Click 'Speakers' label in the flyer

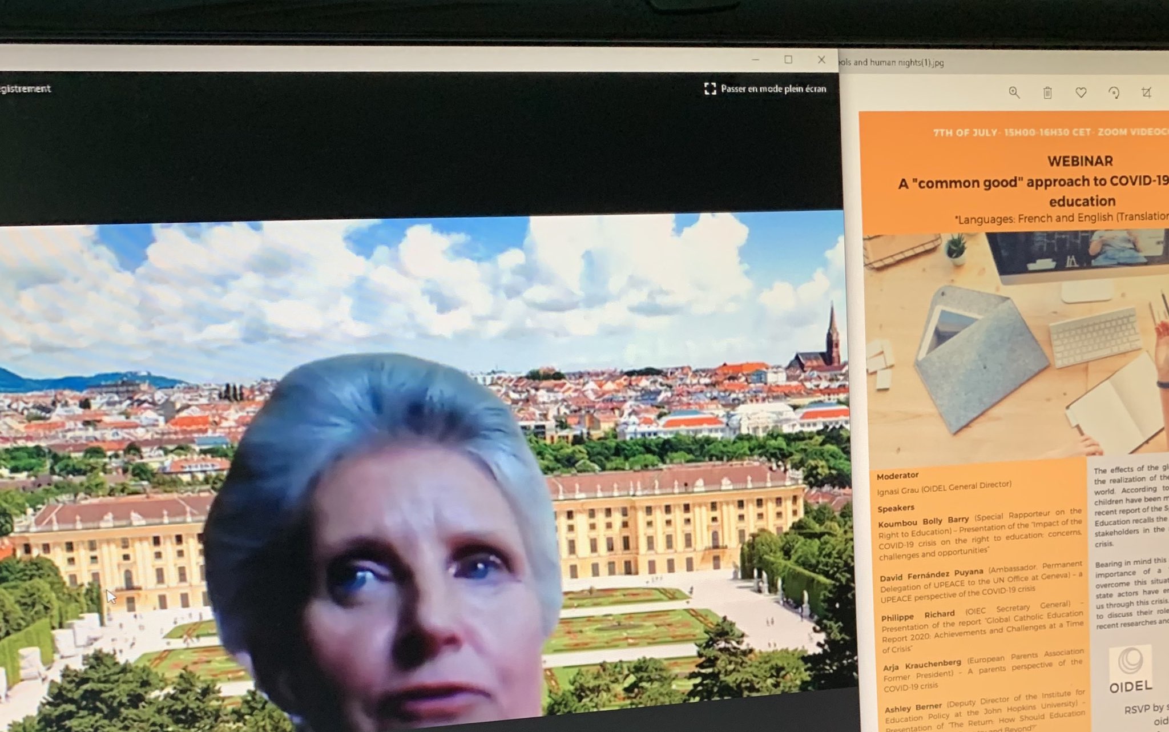point(896,508)
